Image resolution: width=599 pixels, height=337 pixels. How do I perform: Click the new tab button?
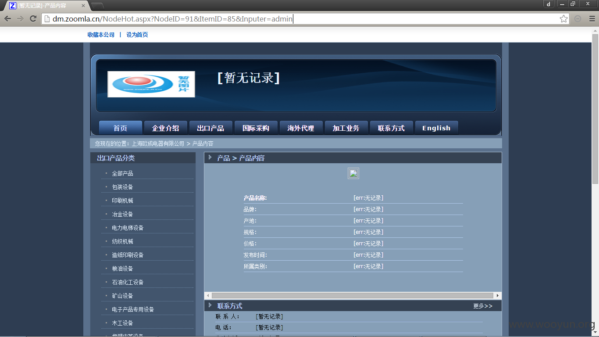coord(97,6)
